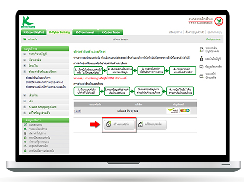Click the create-template button highlighted in red

coord(119,124)
